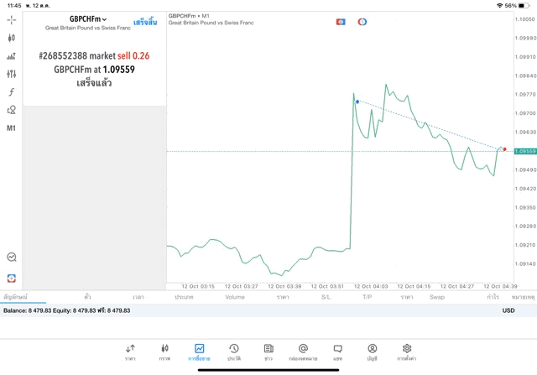Viewport: 537px width, 375px height.
Task: Open the objects shapes tool
Action: tap(11, 110)
